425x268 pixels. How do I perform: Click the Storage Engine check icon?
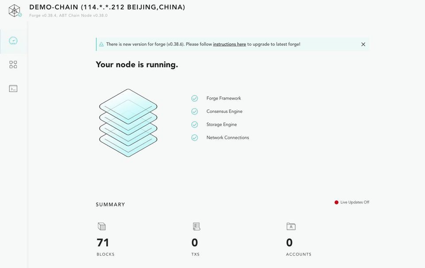tap(194, 125)
